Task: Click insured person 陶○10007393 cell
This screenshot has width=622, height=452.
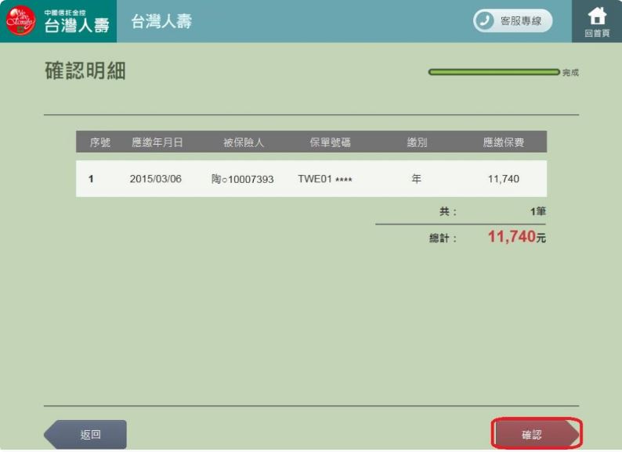Action: tap(242, 179)
